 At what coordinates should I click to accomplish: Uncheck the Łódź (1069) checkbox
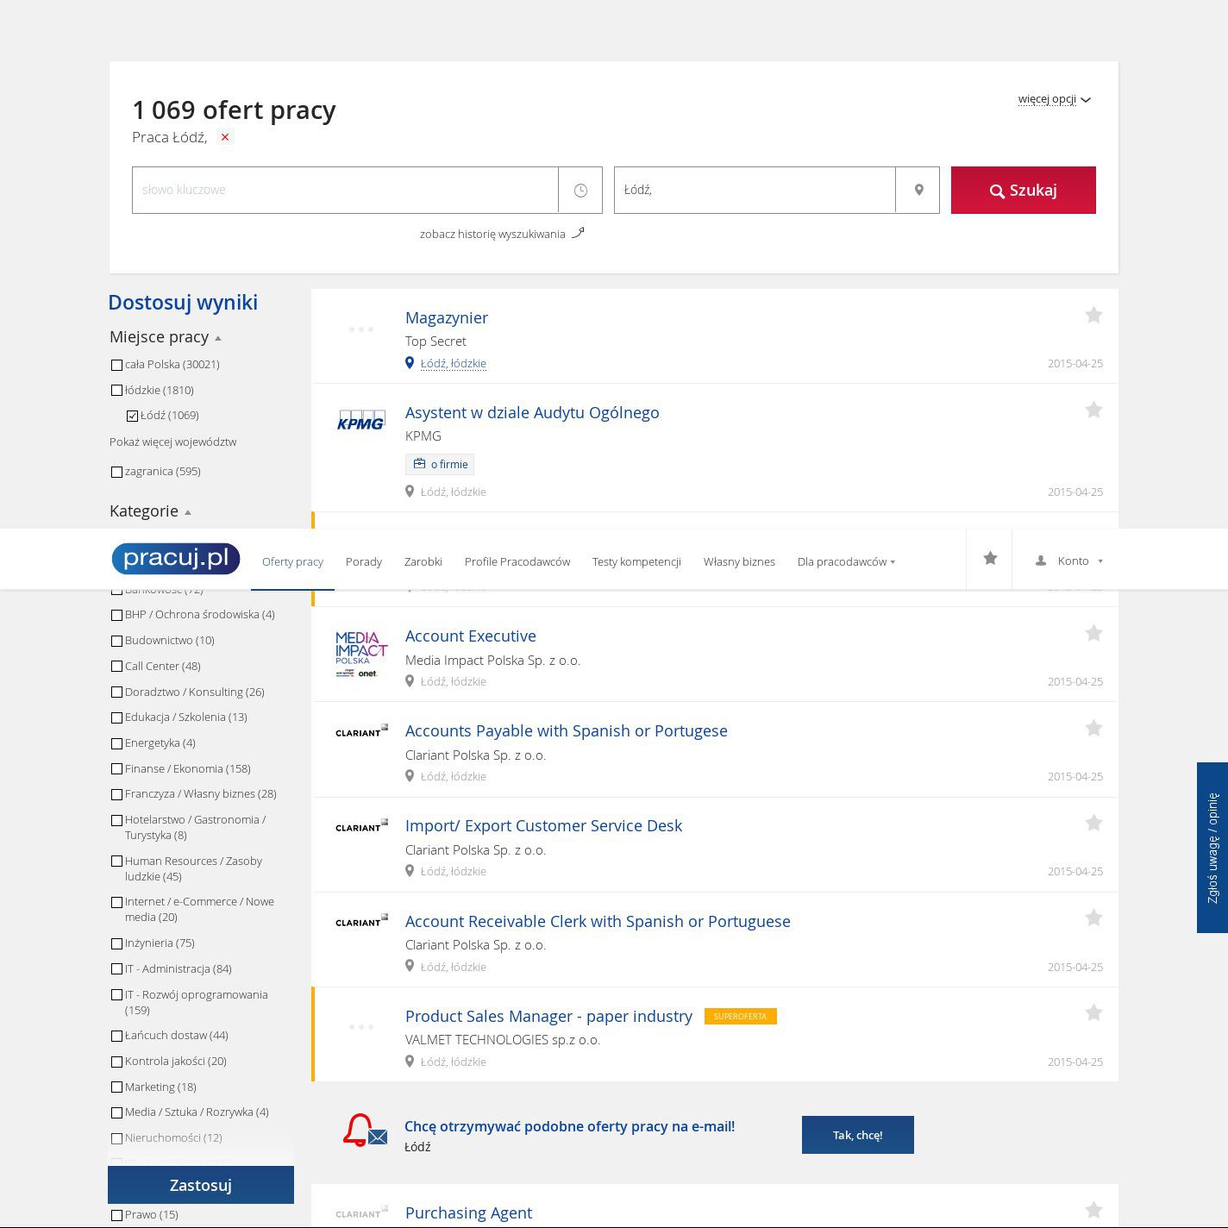pos(132,416)
